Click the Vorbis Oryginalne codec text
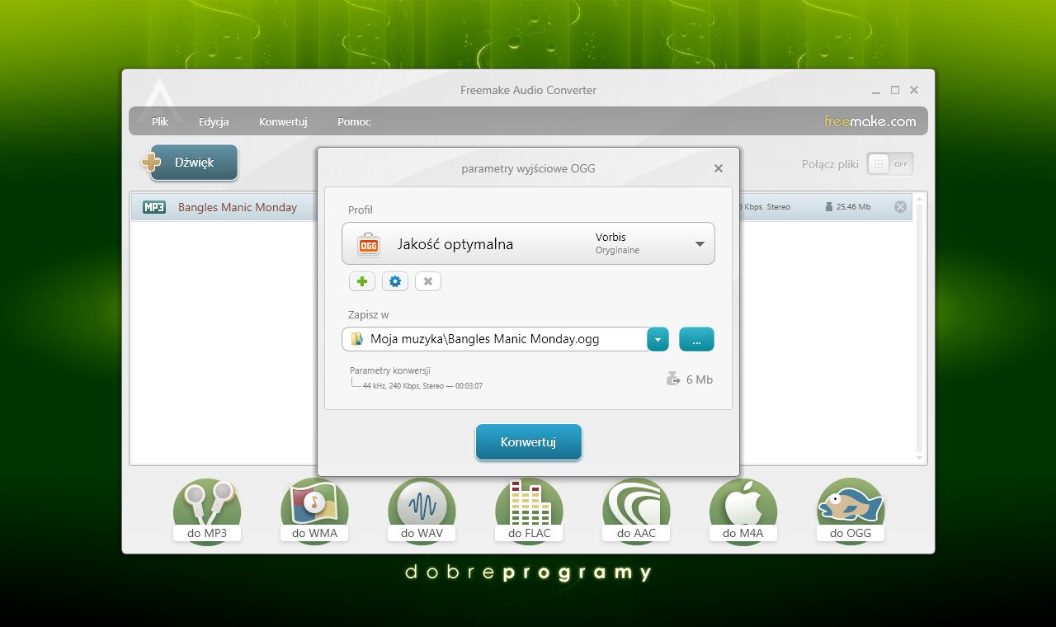Screen dimensions: 1056x627 [x=617, y=243]
